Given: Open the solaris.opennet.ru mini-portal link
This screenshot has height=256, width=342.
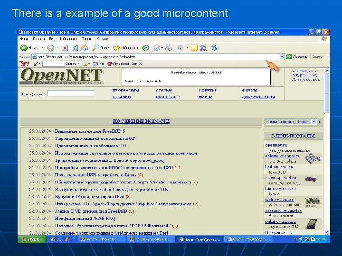Looking at the screenshot, I should click(x=282, y=156).
